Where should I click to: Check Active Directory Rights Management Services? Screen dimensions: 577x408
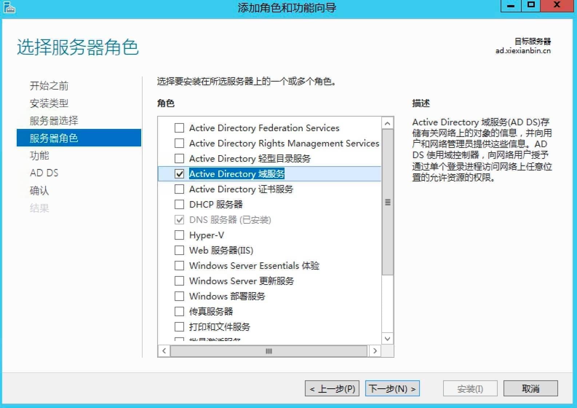pos(179,143)
